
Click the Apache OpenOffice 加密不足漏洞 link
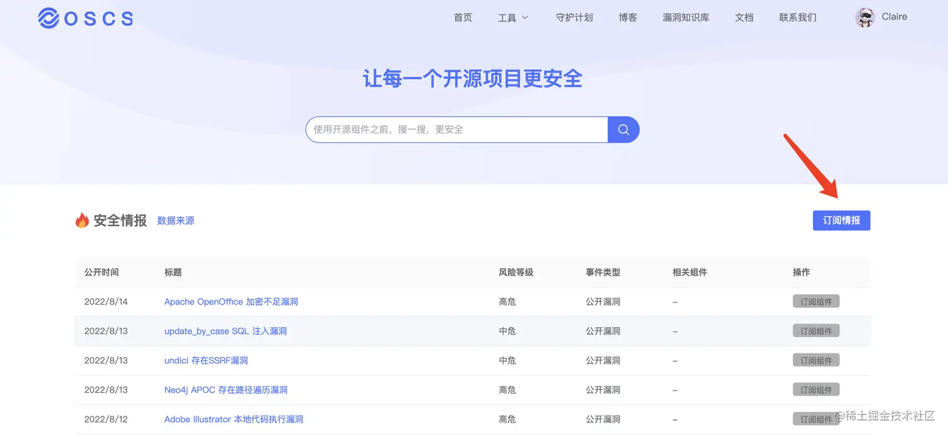click(231, 301)
